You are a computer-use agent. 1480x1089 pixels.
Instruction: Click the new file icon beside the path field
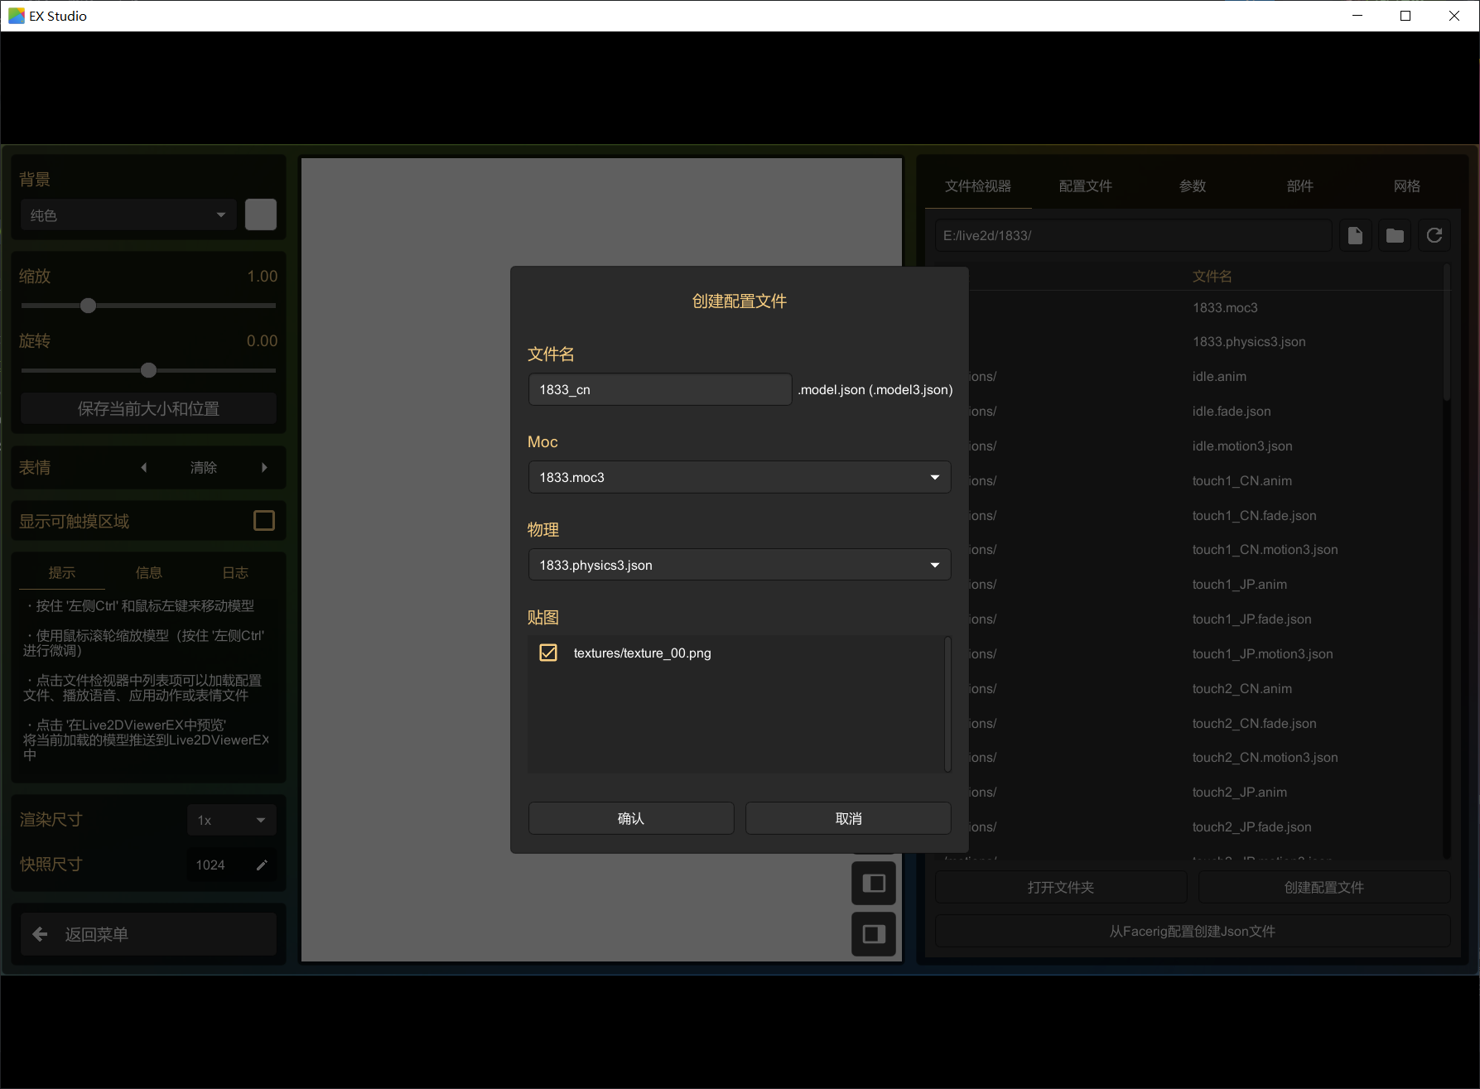[x=1355, y=236]
